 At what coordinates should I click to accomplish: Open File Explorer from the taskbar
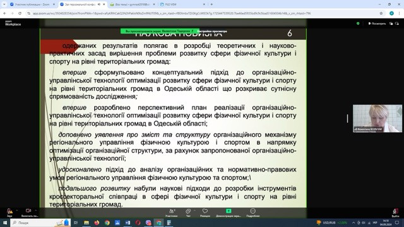86,223
